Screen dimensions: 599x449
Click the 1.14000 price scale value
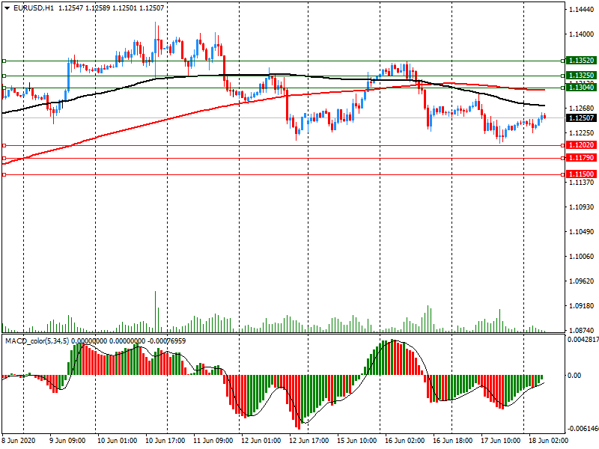coord(581,34)
